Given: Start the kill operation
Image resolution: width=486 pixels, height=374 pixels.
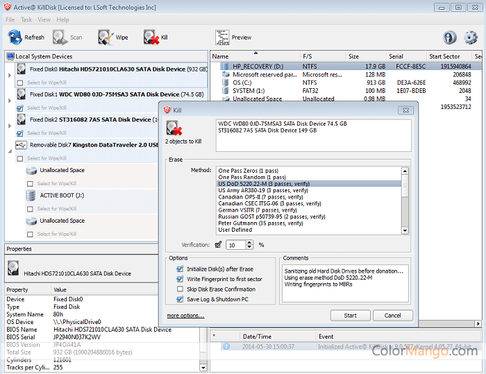Looking at the screenshot, I should [x=350, y=316].
